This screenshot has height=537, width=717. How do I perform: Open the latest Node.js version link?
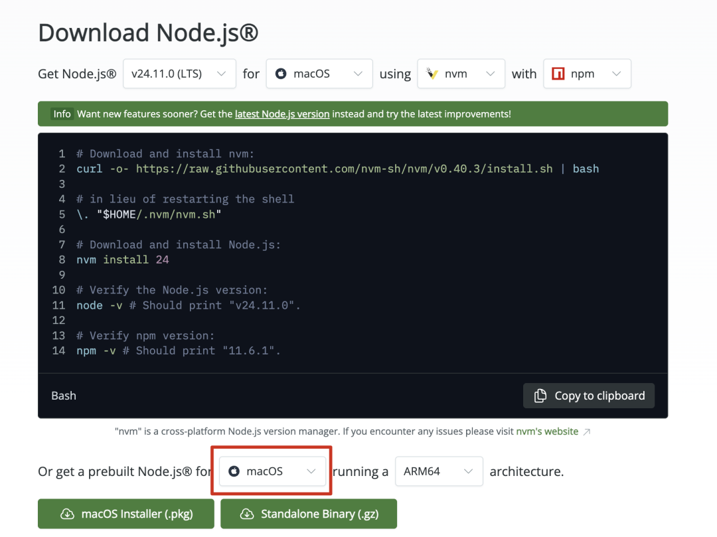point(282,114)
